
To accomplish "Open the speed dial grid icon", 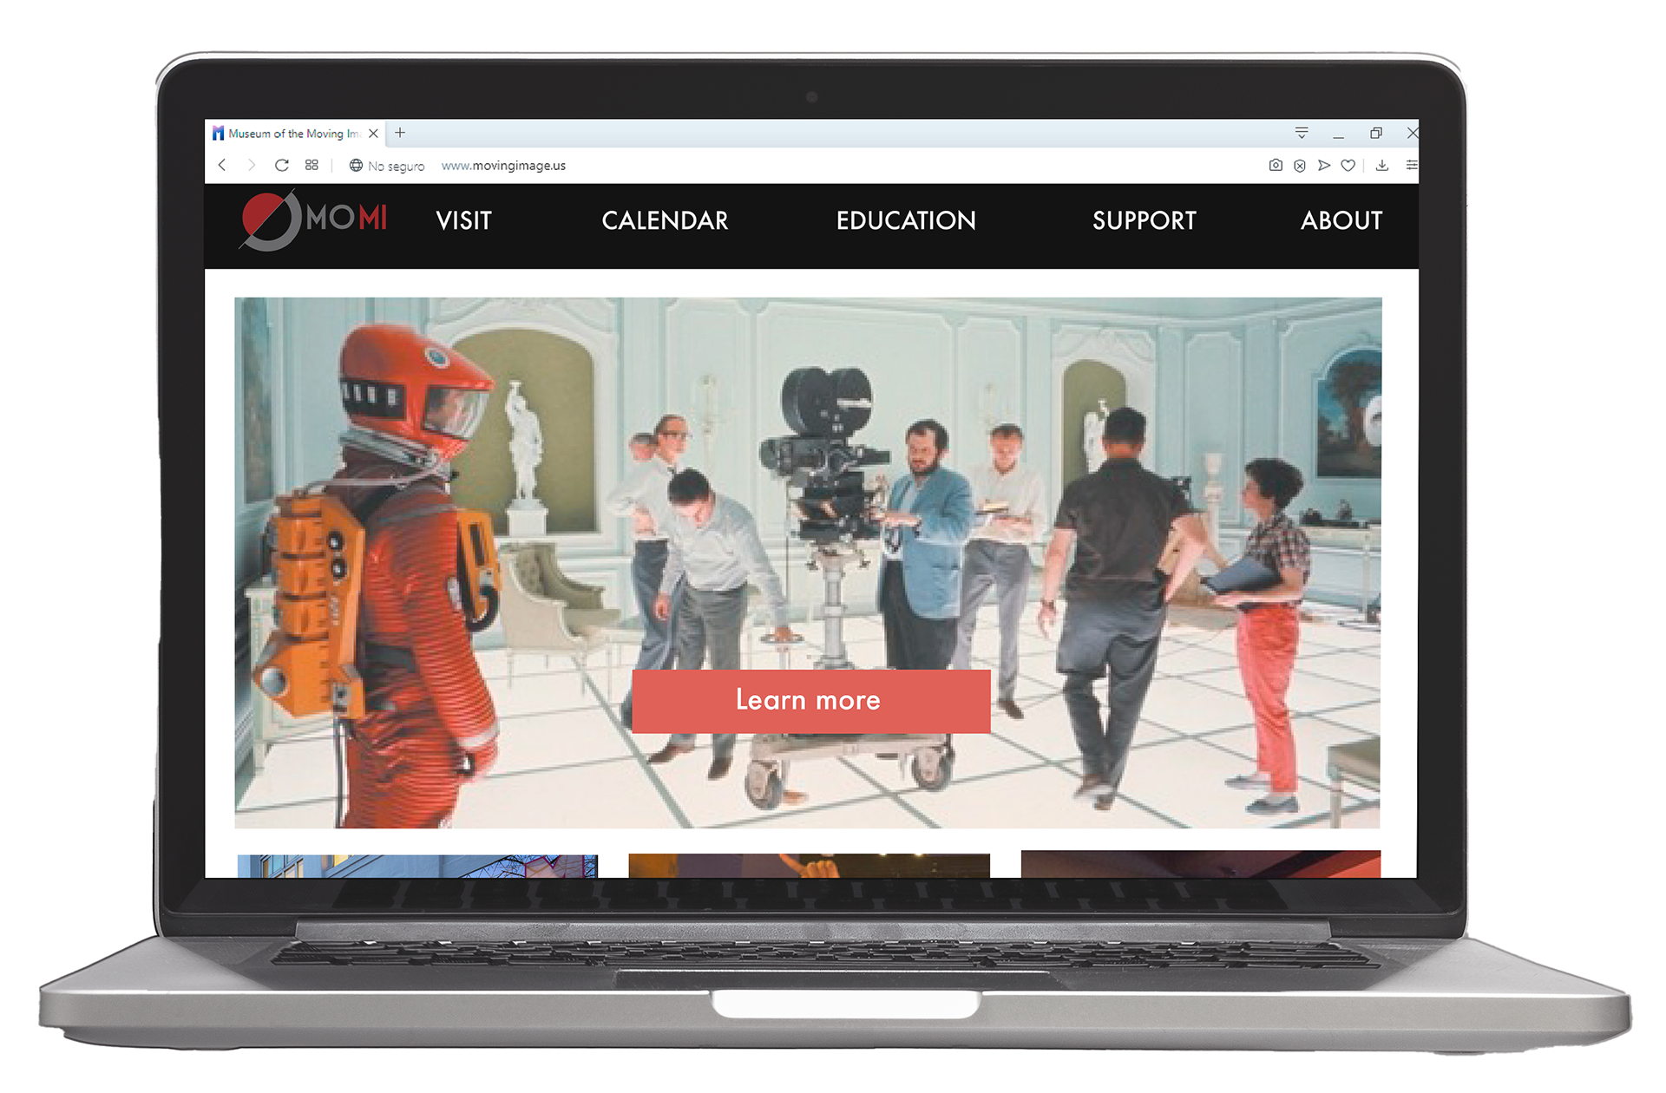I will click(x=312, y=165).
